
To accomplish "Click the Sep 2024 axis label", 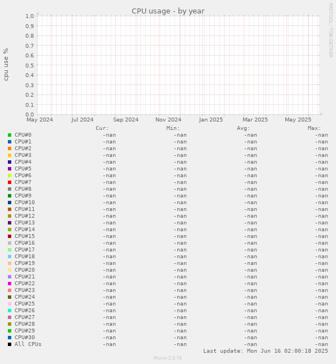I will [126, 120].
